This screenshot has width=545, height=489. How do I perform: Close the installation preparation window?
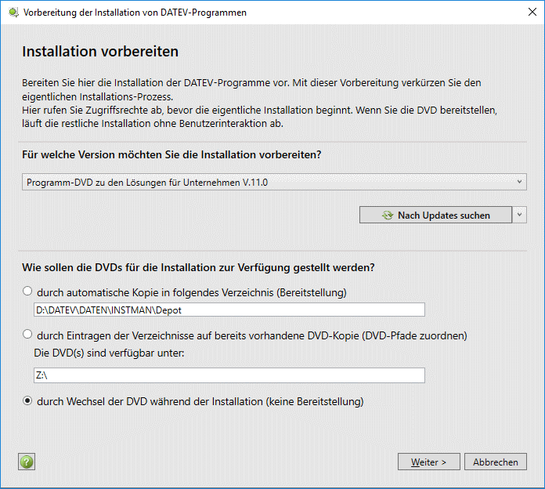532,13
